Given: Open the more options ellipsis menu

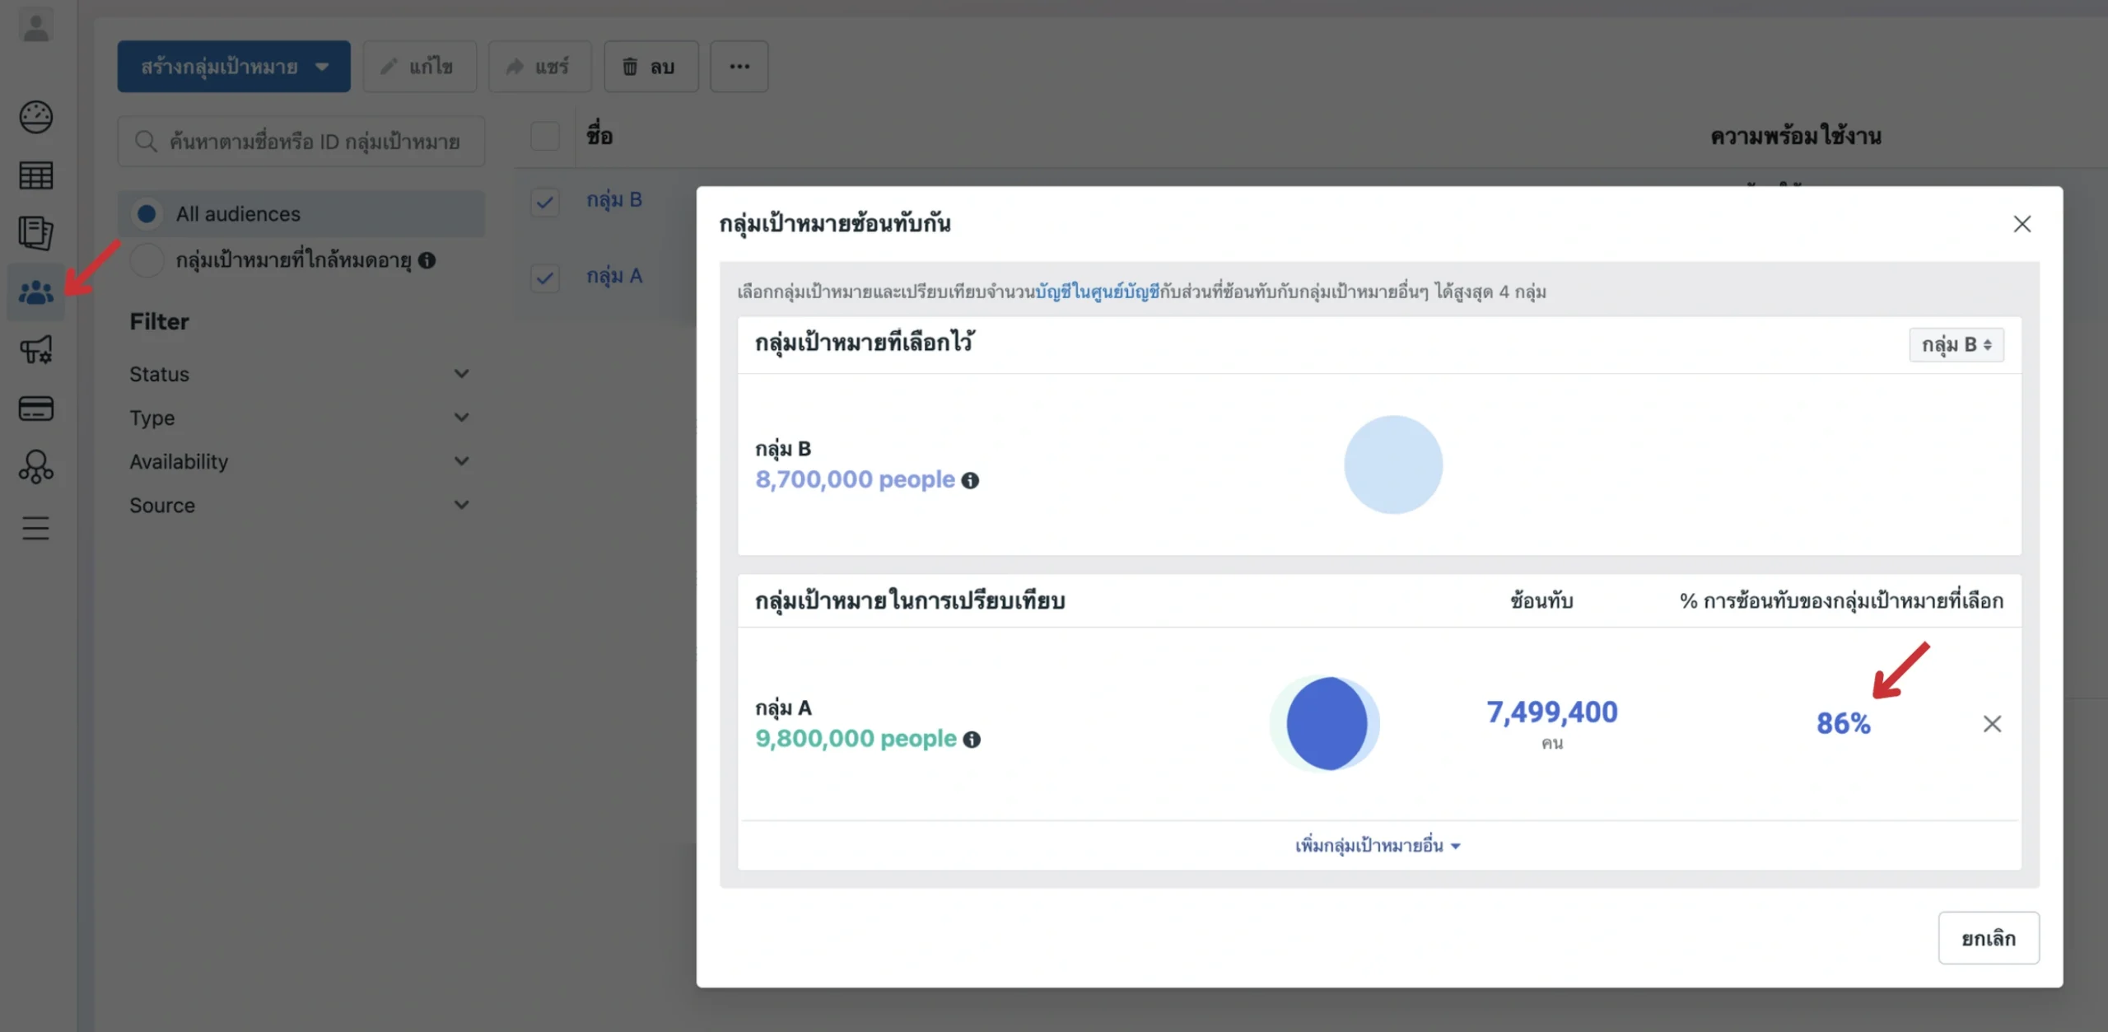Looking at the screenshot, I should pos(739,66).
